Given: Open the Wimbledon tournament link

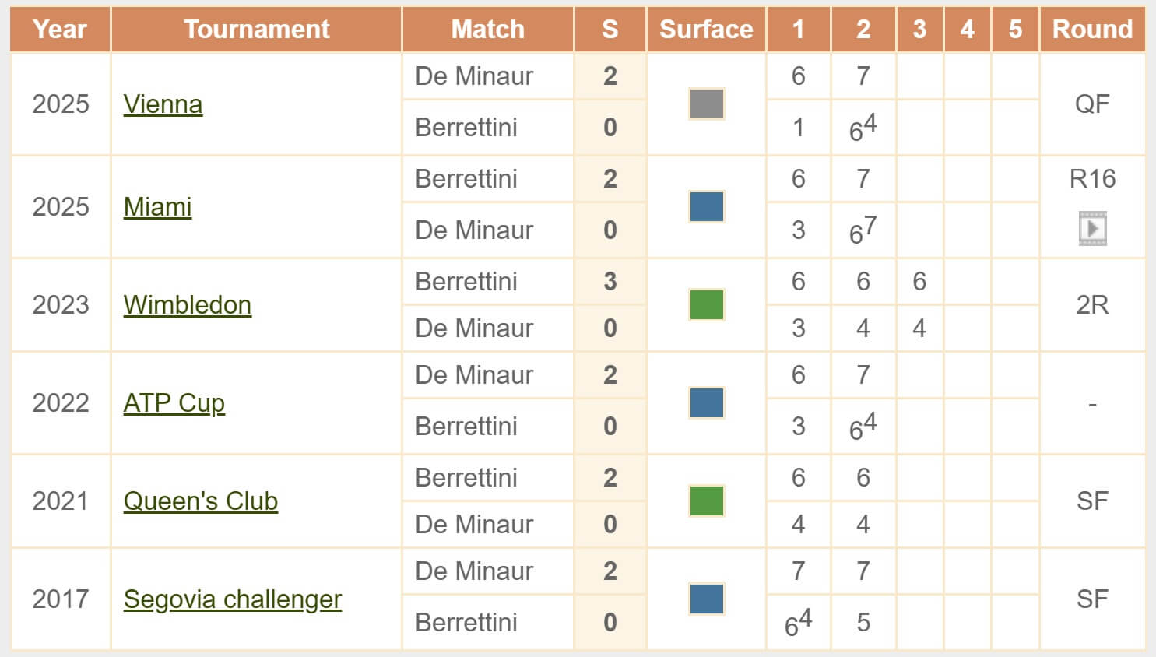Looking at the screenshot, I should (187, 306).
